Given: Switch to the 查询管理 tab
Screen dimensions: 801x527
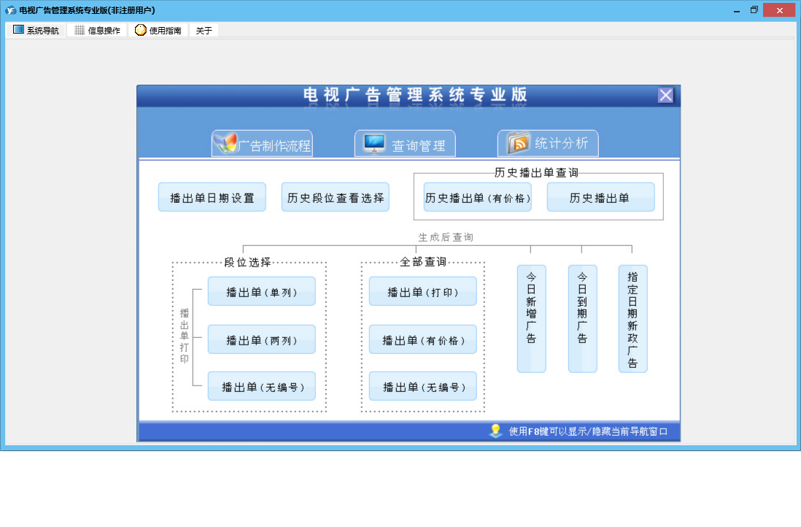Looking at the screenshot, I should coord(405,144).
